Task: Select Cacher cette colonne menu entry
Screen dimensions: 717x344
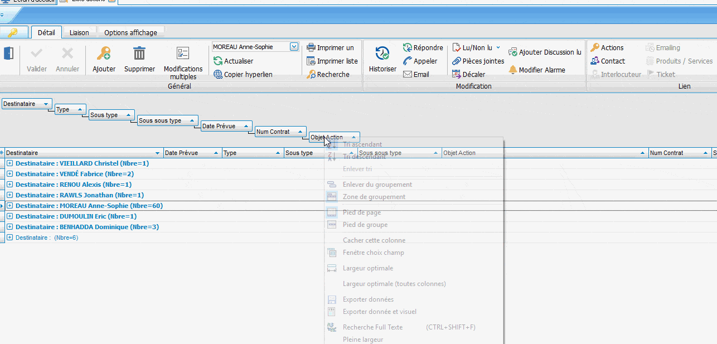Action: point(374,240)
